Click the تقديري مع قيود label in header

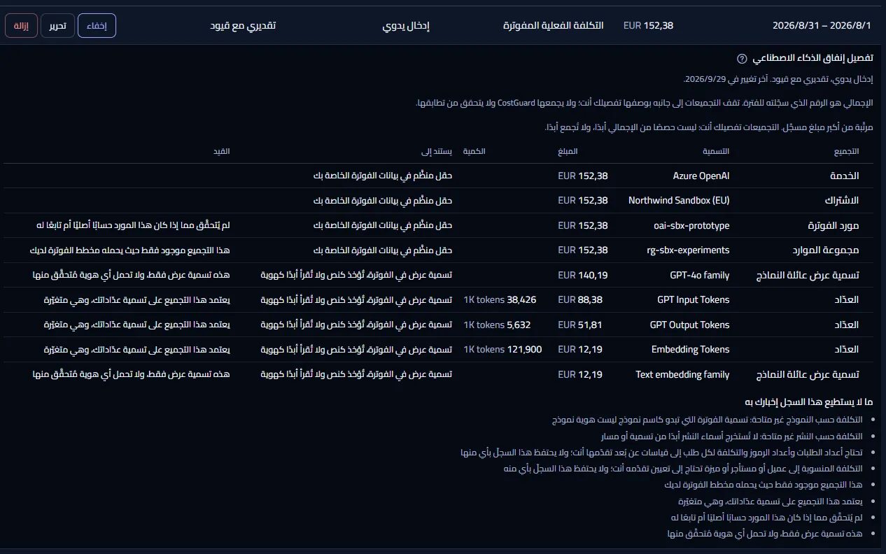point(243,25)
